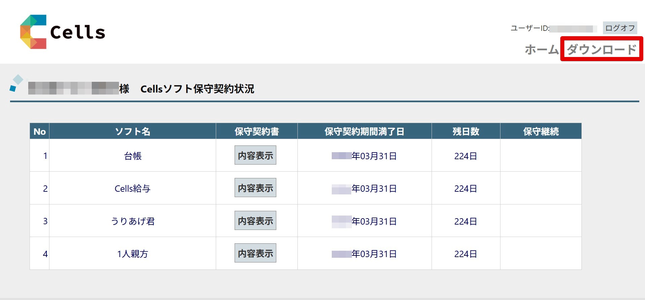This screenshot has width=645, height=300.
Task: Click the ソフト名 column header
Action: 132,131
